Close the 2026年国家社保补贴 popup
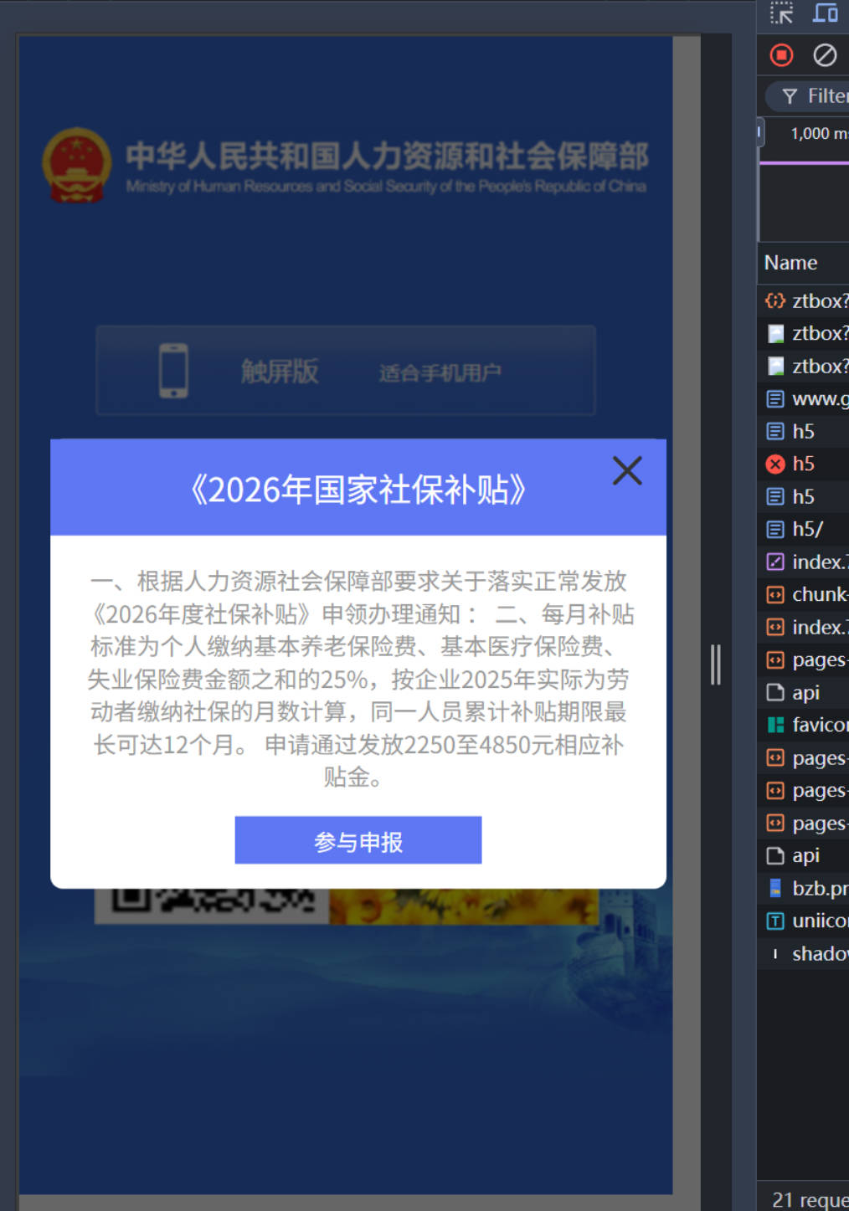 (626, 471)
